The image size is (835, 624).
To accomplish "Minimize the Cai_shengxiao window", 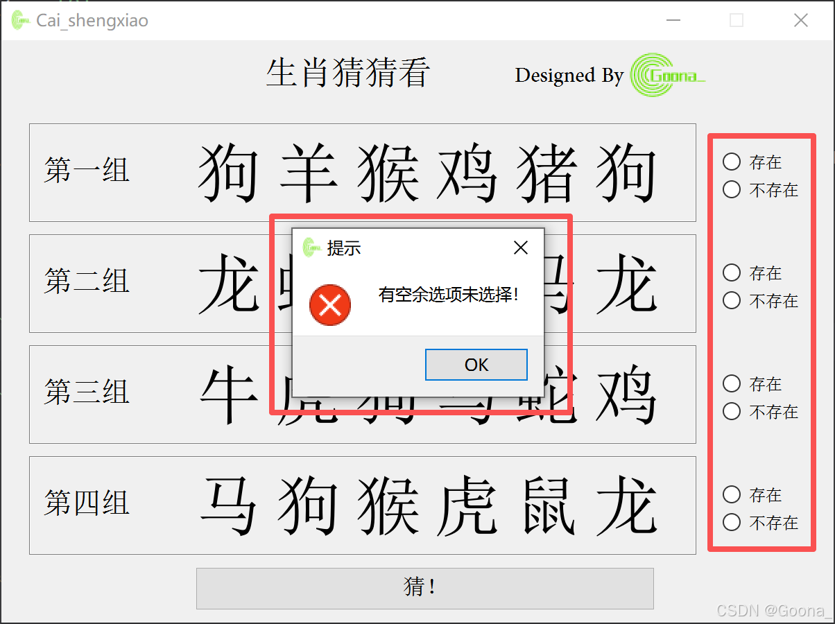I will coord(673,20).
